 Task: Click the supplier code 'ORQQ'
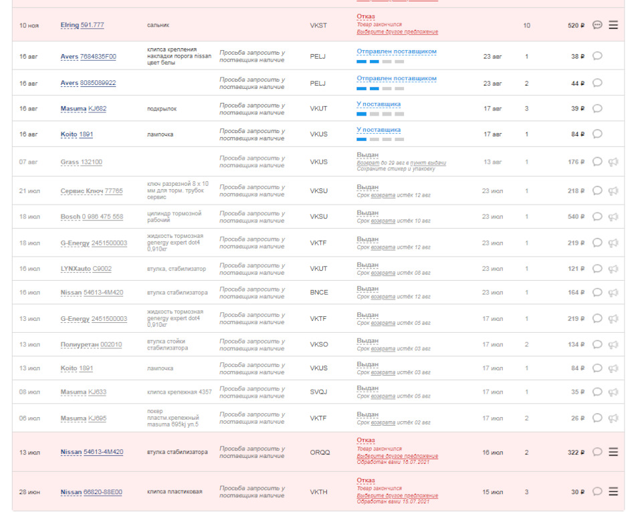320,453
